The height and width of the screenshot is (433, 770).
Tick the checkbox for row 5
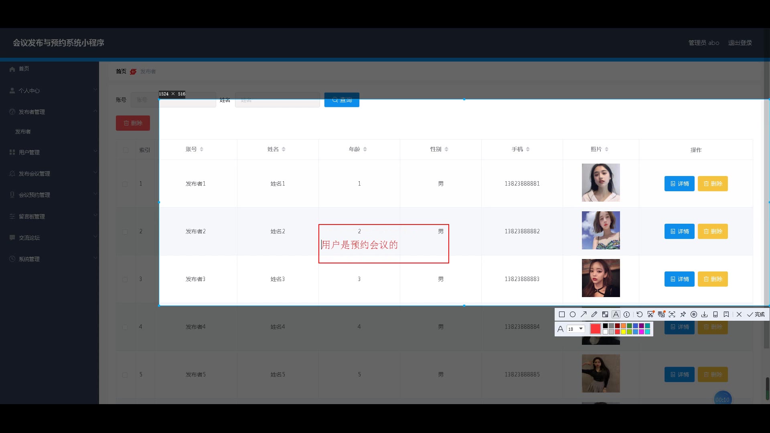click(x=125, y=375)
